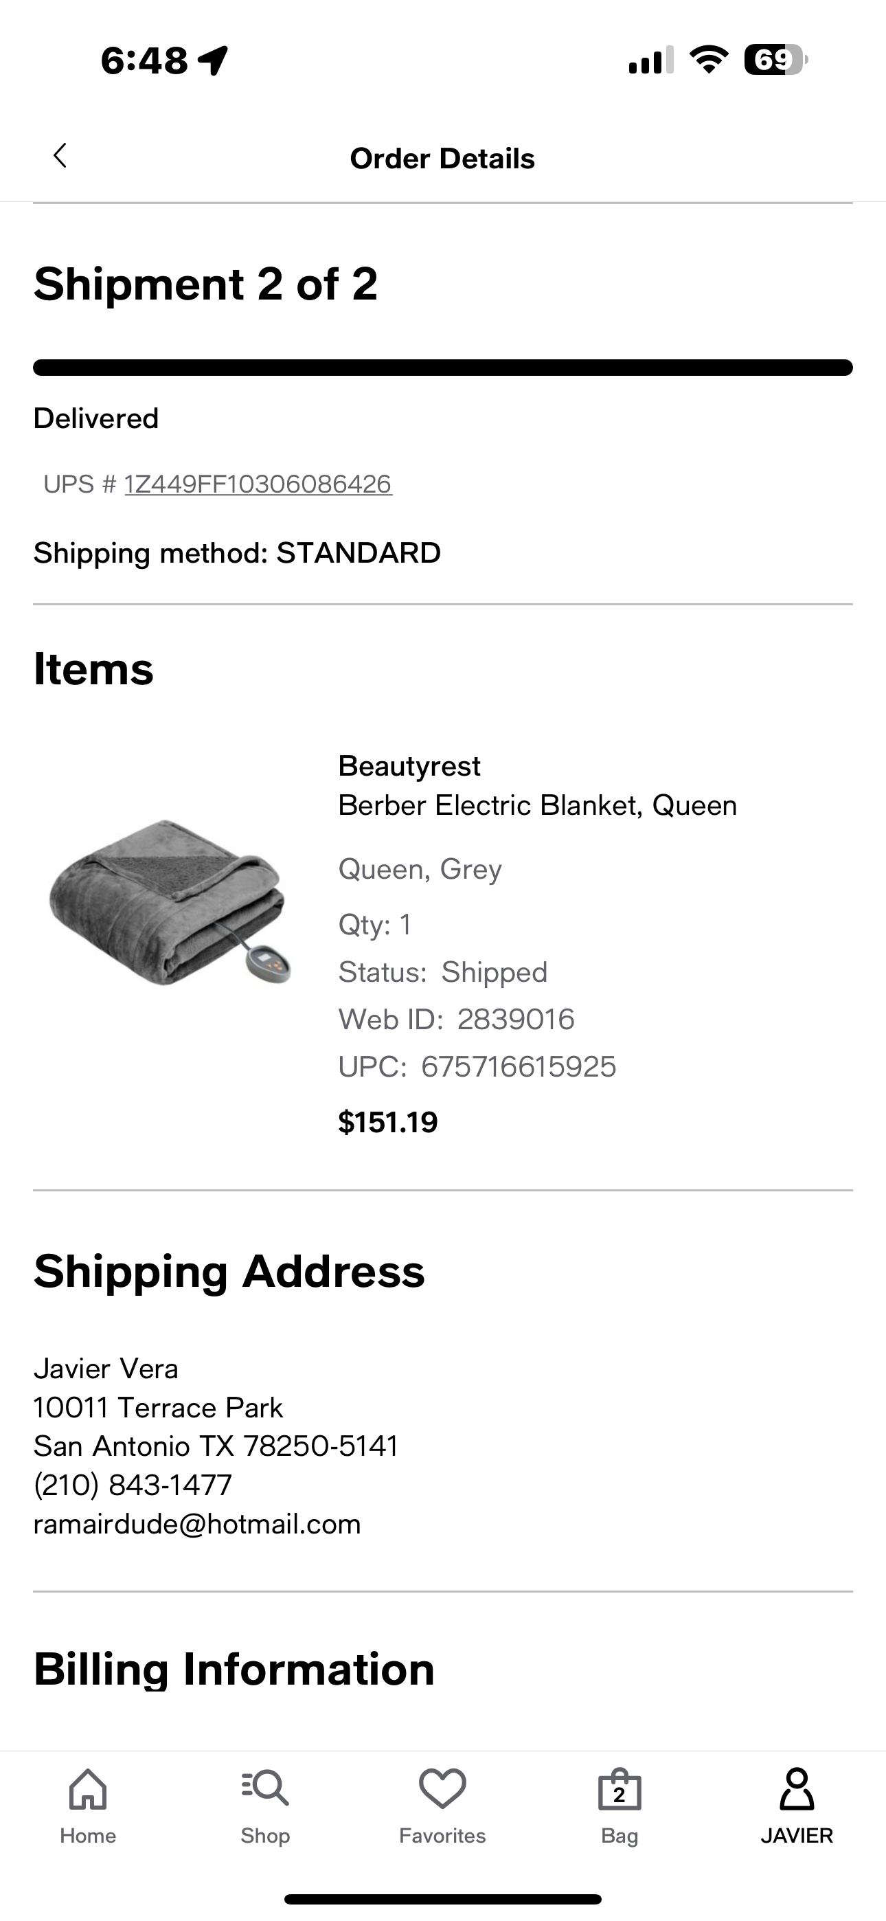Open the Home tab icon
The image size is (886, 1921).
[x=88, y=1789]
